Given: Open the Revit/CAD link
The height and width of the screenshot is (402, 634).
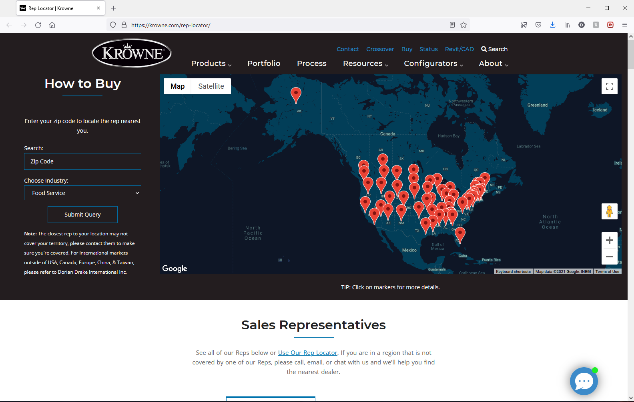Looking at the screenshot, I should [x=459, y=49].
